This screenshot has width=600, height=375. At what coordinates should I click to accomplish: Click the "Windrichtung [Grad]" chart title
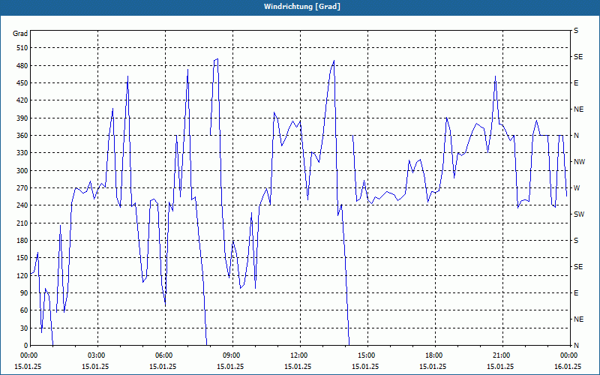coord(302,7)
